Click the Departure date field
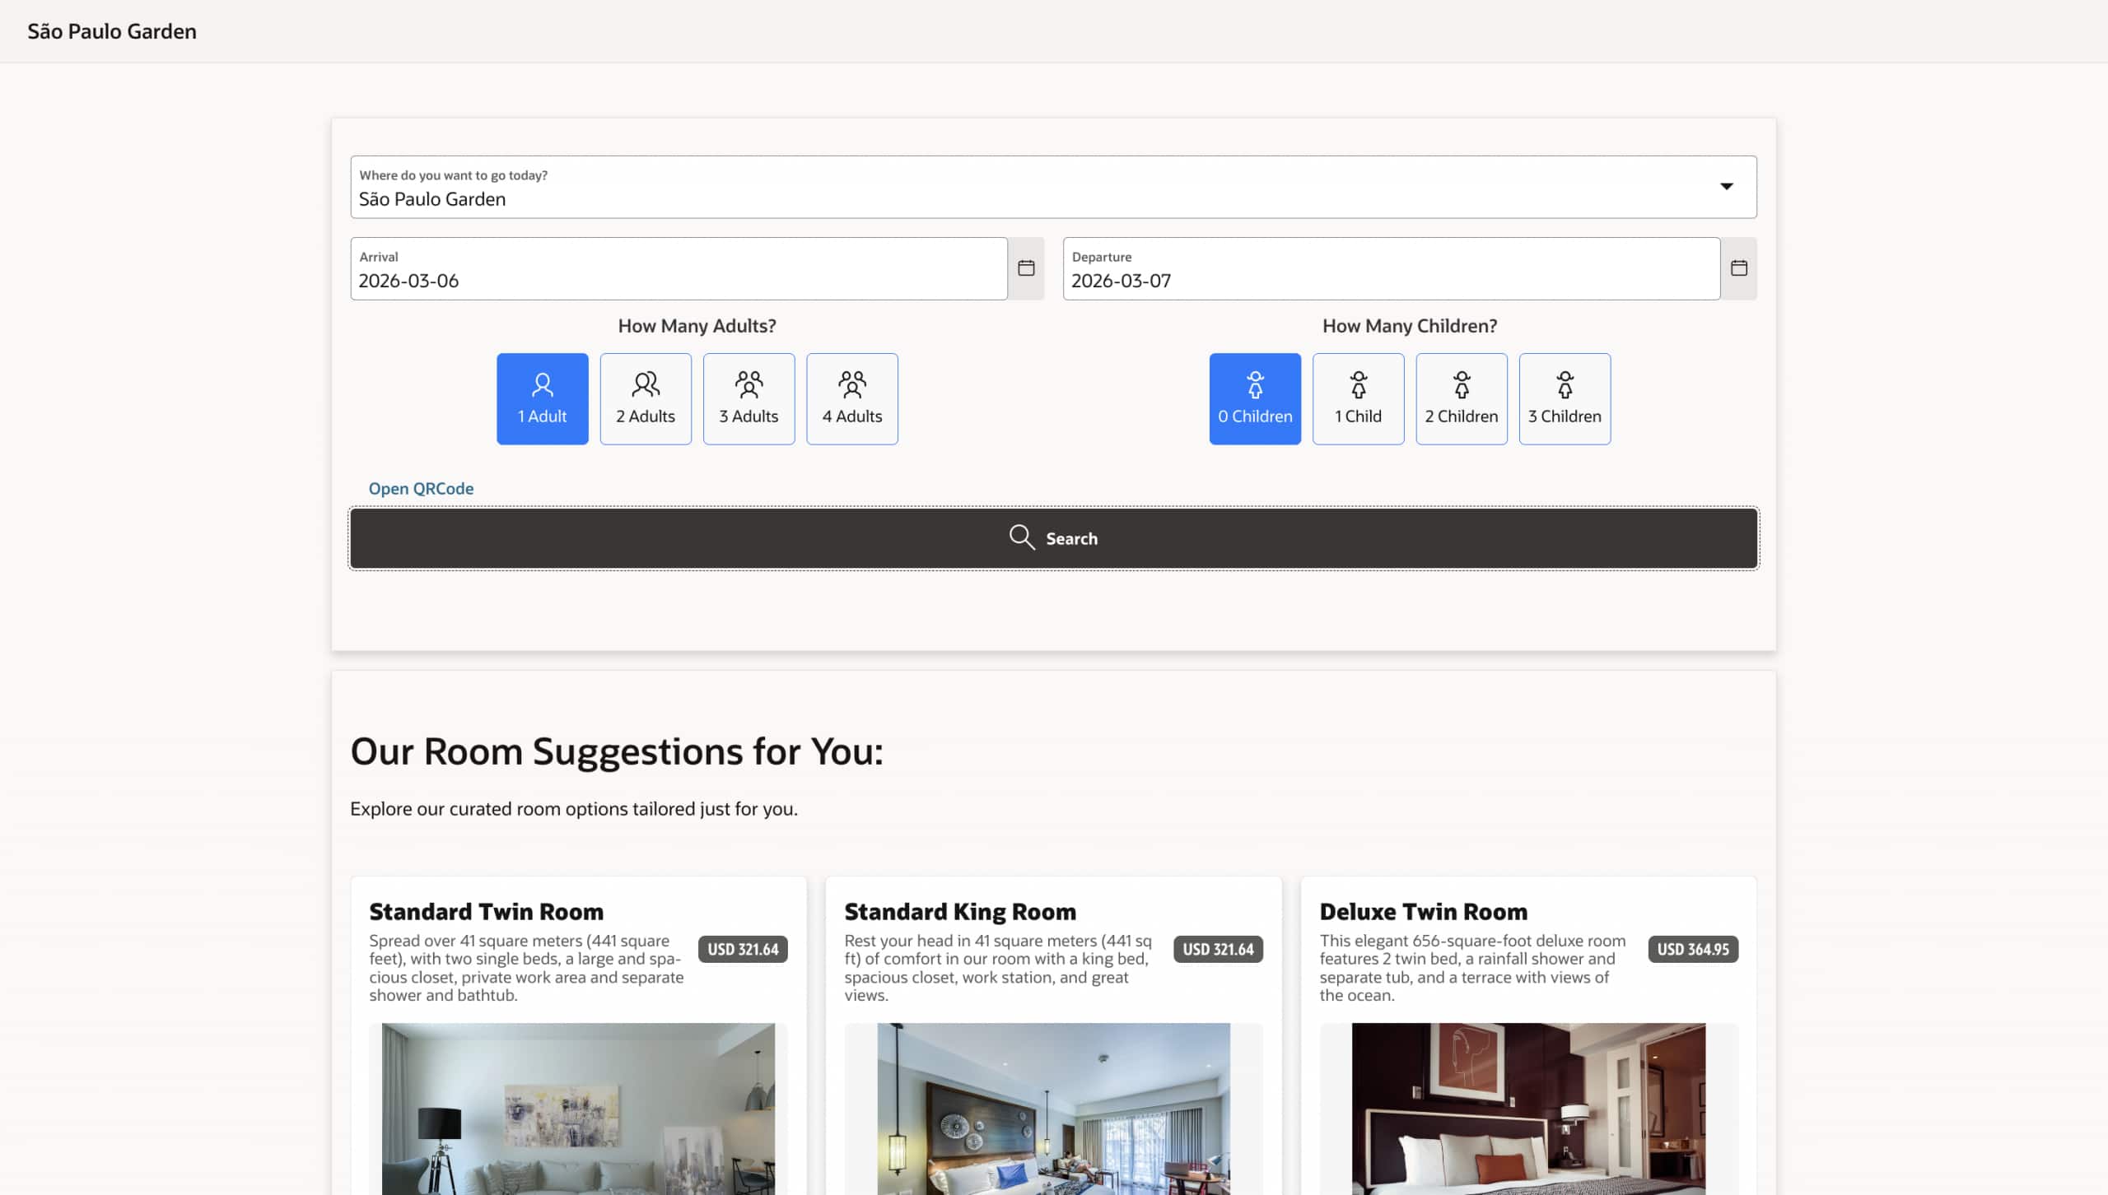This screenshot has width=2108, height=1195. pyautogui.click(x=1391, y=270)
